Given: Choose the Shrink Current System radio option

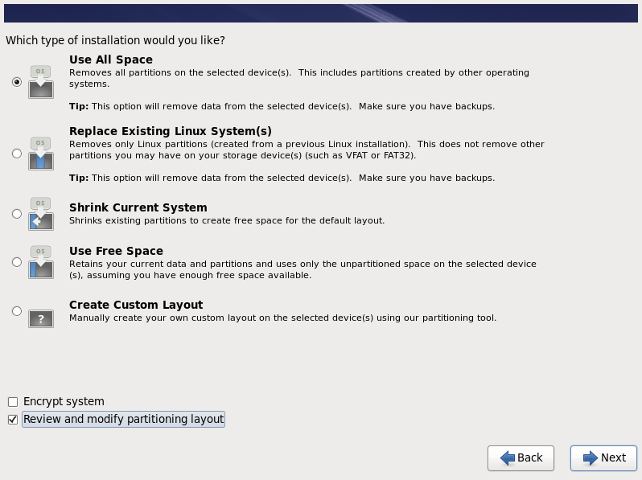Looking at the screenshot, I should [17, 214].
